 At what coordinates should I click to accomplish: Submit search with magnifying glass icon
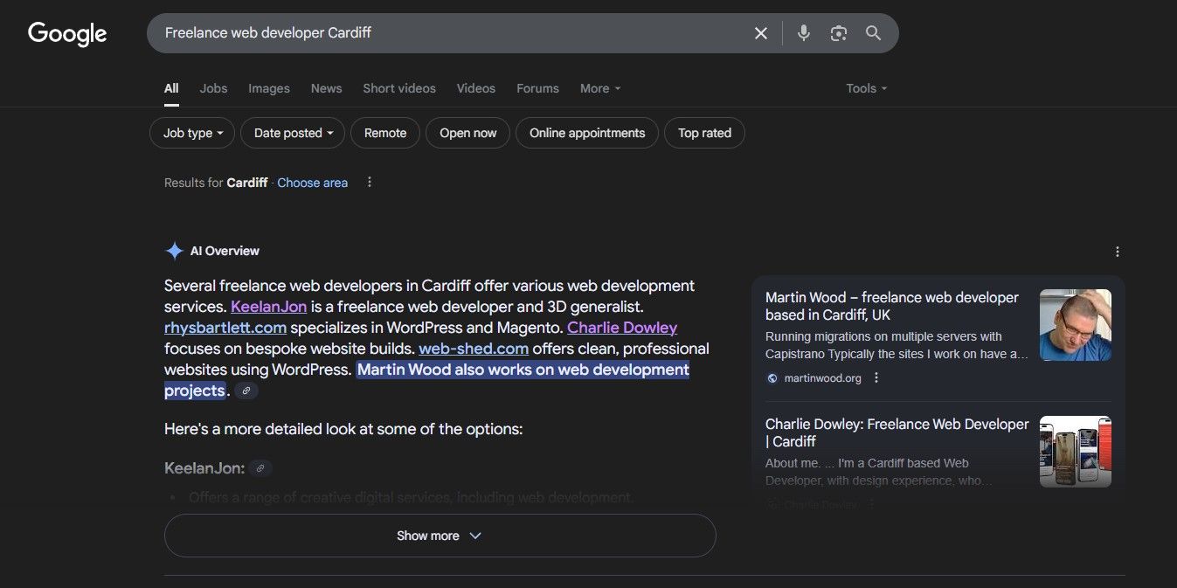click(873, 33)
